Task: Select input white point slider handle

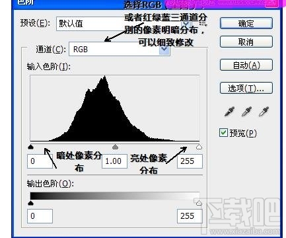Action: coord(199,147)
